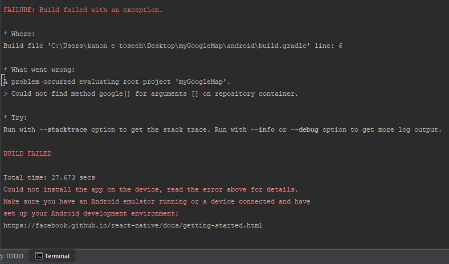The image size is (449, 264).
Task: Open the Terminal tool window tab
Action: pyautogui.click(x=52, y=256)
